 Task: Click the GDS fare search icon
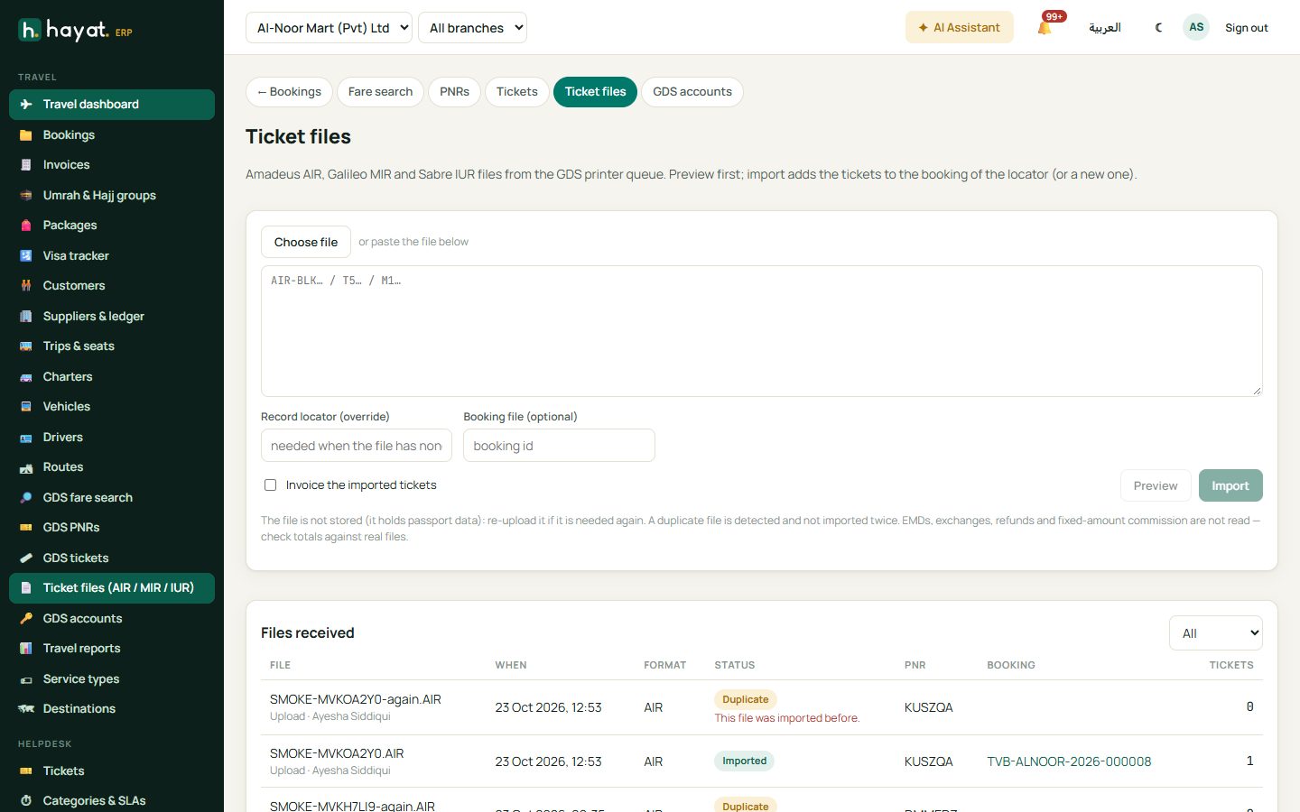[x=26, y=498]
